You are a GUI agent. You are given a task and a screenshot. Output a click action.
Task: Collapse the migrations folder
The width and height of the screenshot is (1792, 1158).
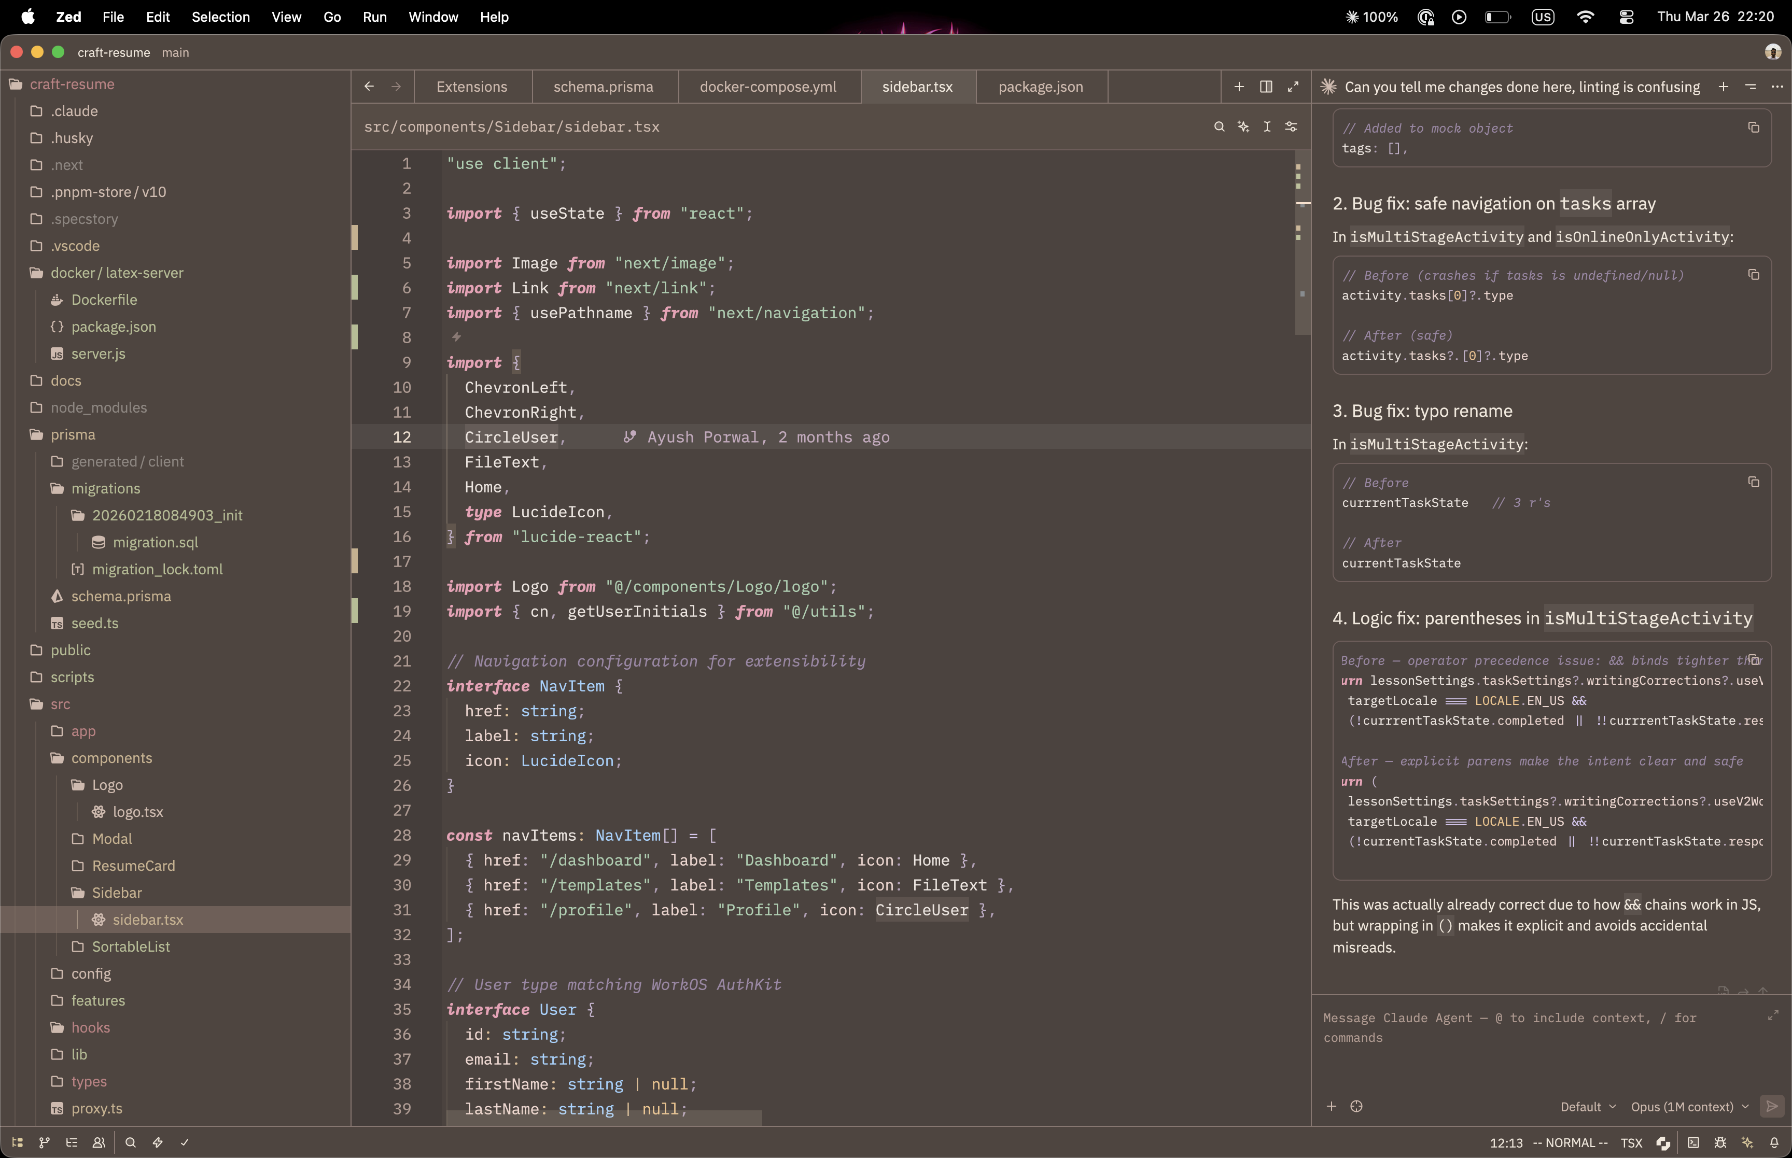click(x=105, y=488)
